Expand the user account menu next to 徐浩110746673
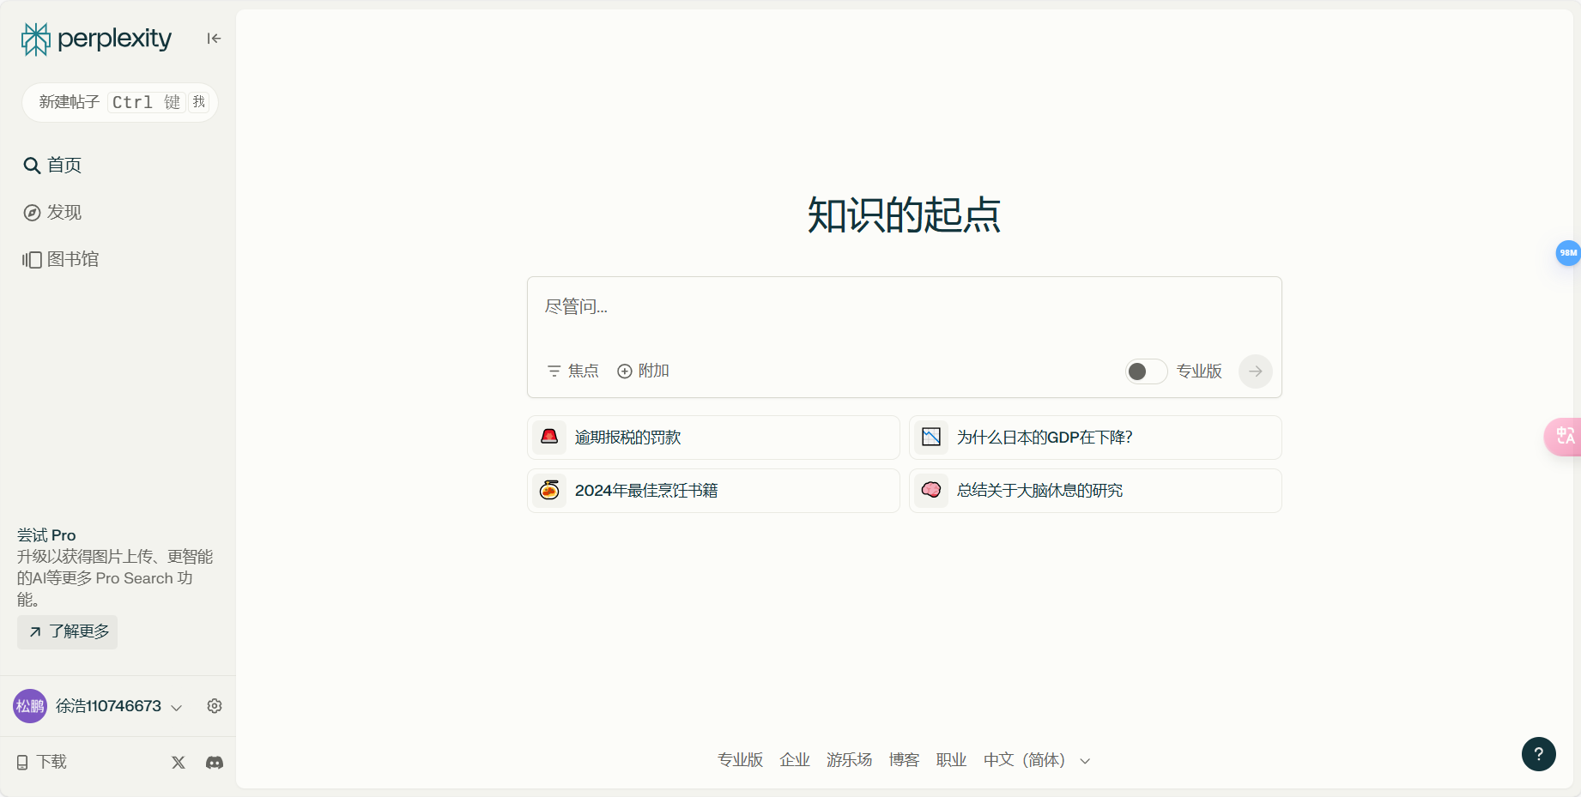This screenshot has height=797, width=1581. [x=176, y=706]
